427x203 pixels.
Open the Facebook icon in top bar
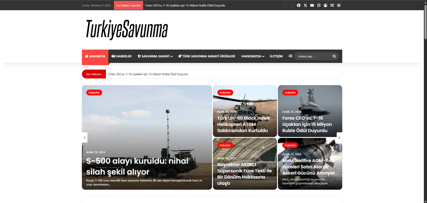(299, 5)
